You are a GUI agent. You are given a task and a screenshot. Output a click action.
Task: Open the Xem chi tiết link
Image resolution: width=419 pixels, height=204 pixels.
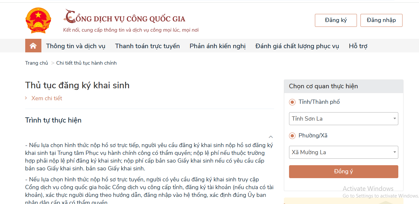click(x=47, y=98)
